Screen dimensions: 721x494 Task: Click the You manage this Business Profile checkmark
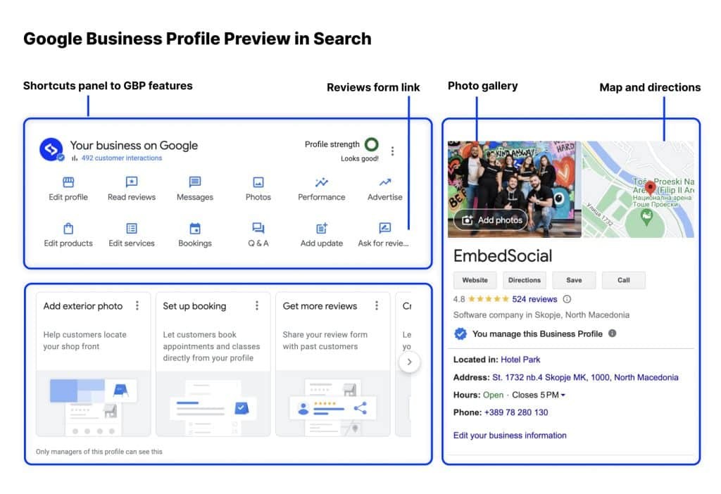tap(460, 334)
